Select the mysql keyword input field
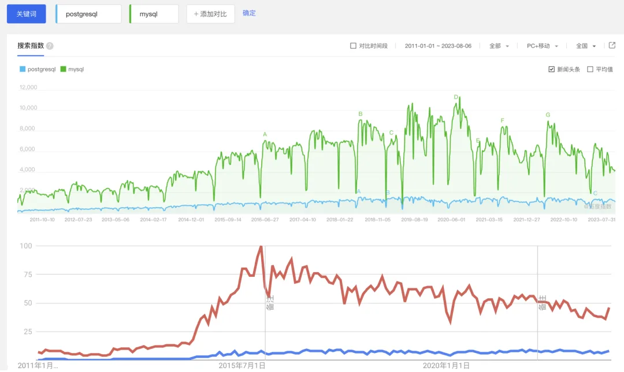This screenshot has height=372, width=624. point(154,14)
